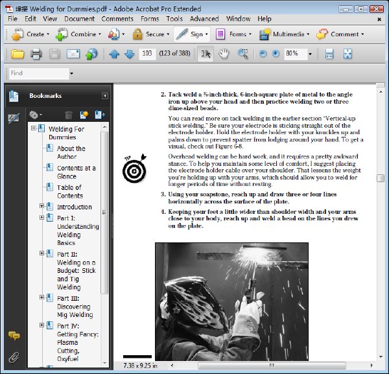Open the zoom percentage dropdown arrow
Image resolution: width=389 pixels, height=374 pixels.
coord(310,54)
